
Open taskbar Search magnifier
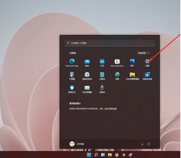tap(96, 155)
